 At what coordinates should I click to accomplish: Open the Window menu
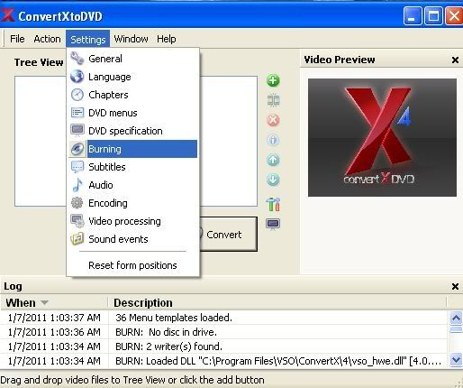click(x=131, y=39)
